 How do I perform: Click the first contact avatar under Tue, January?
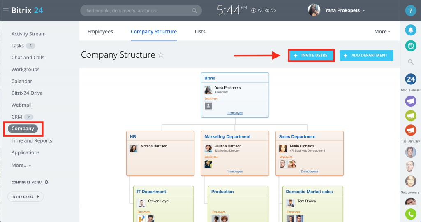411,152
